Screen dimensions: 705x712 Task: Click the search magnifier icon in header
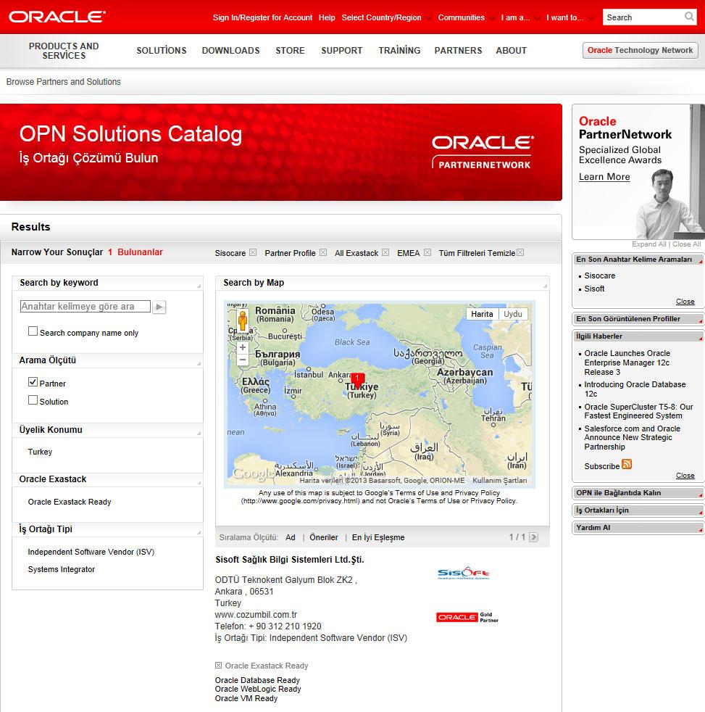tap(689, 17)
